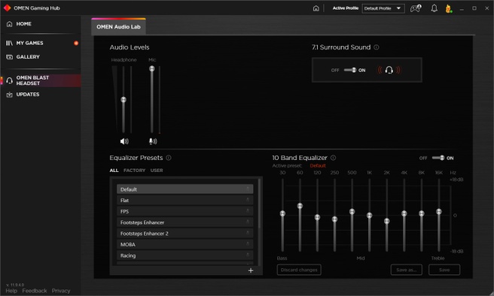This screenshot has width=494, height=296.
Task: Select the Default preset
Action: tap(185, 189)
